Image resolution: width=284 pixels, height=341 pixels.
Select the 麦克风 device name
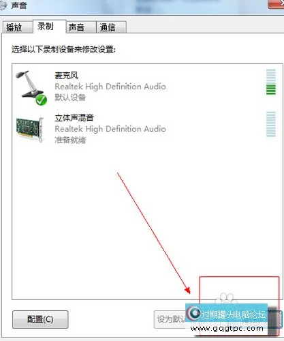[66, 76]
